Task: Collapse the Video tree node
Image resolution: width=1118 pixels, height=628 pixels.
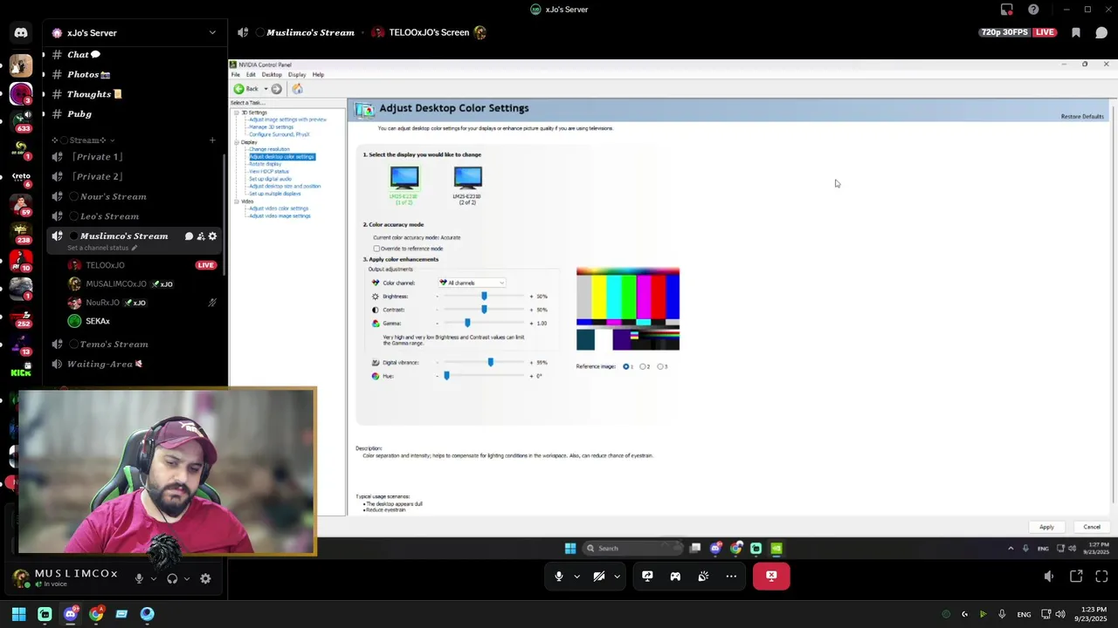Action: click(x=235, y=201)
